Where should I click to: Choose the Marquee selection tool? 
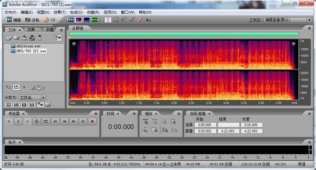pos(116,20)
